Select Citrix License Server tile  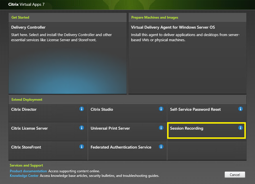tap(48, 132)
